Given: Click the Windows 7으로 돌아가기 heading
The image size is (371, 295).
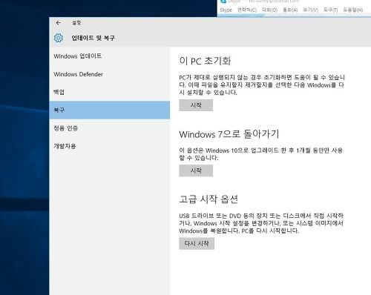Looking at the screenshot, I should (229, 134).
